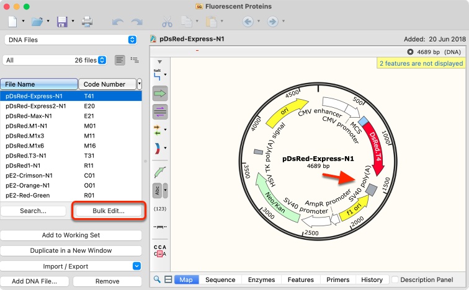Click Add to Working Set button

(71, 235)
